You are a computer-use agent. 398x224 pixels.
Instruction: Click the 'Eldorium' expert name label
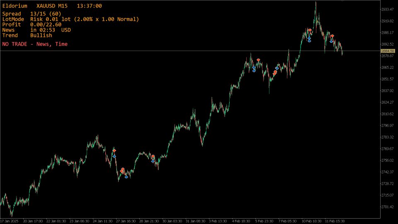click(15, 6)
